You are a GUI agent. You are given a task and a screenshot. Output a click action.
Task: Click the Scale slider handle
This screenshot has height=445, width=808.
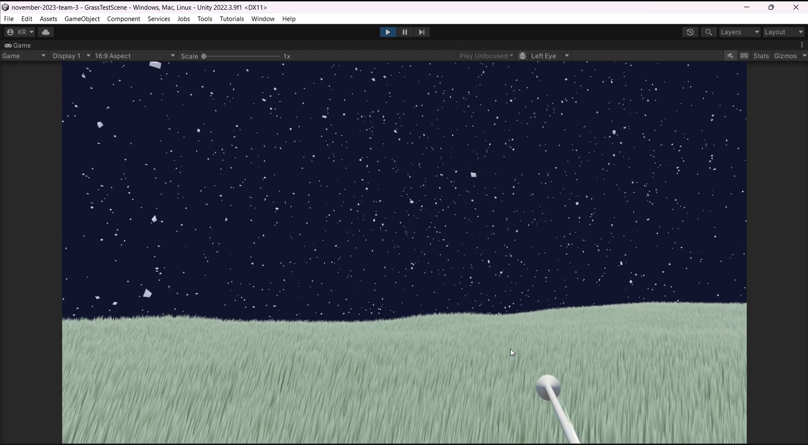[204, 56]
